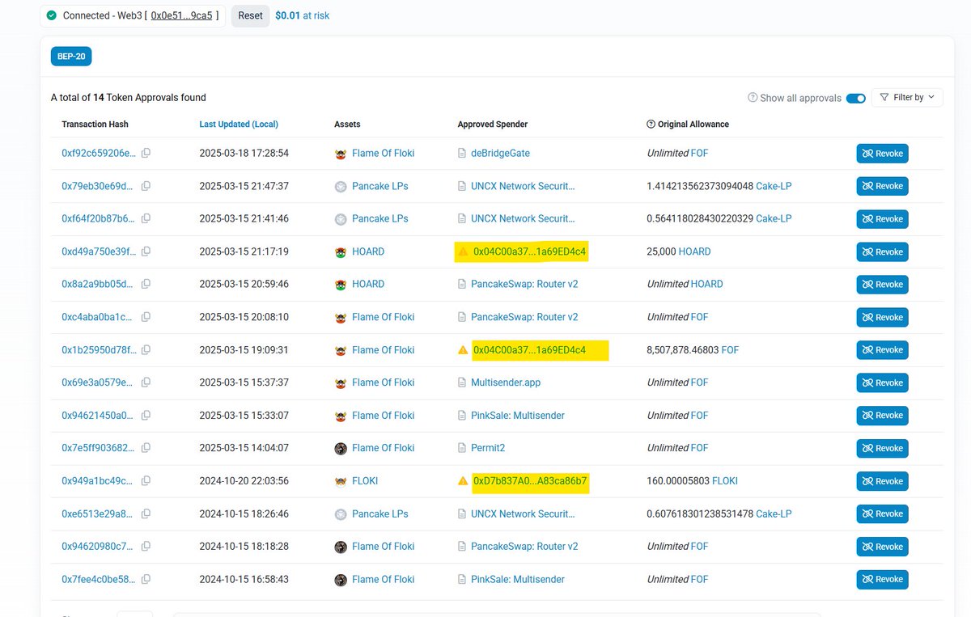This screenshot has width=971, height=617.
Task: Copy transaction hash 0xf64f20b87b6
Action: tap(146, 218)
